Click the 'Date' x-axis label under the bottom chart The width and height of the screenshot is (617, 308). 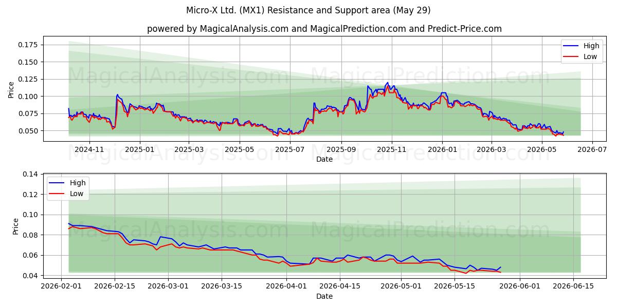point(324,296)
